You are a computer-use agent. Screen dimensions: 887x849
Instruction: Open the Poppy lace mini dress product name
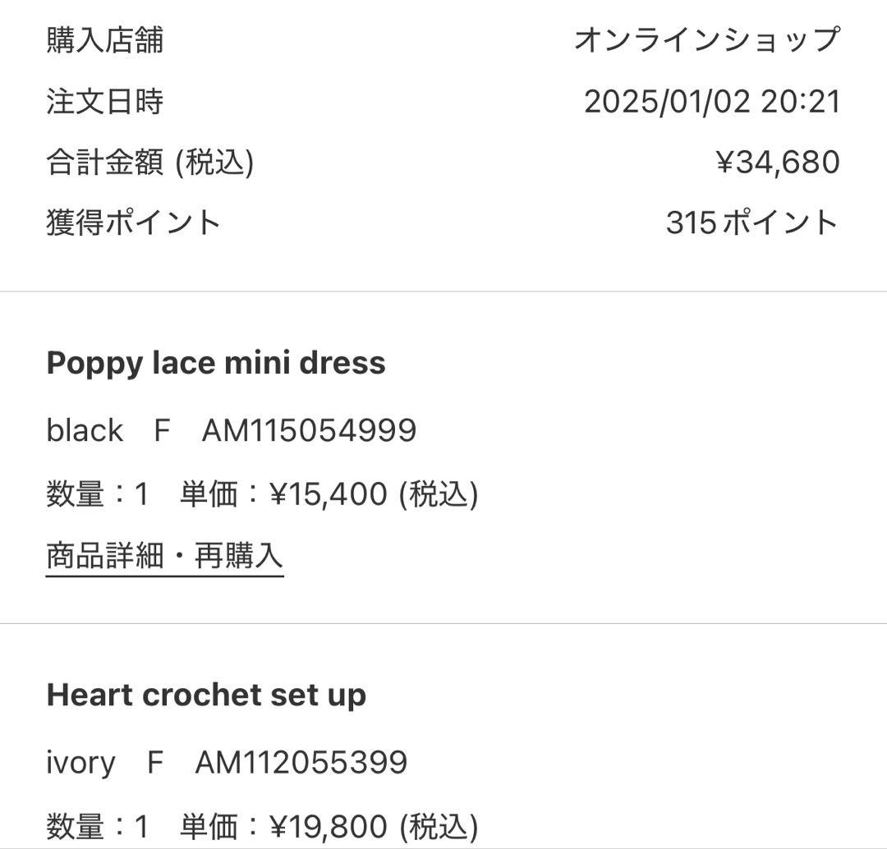(216, 362)
